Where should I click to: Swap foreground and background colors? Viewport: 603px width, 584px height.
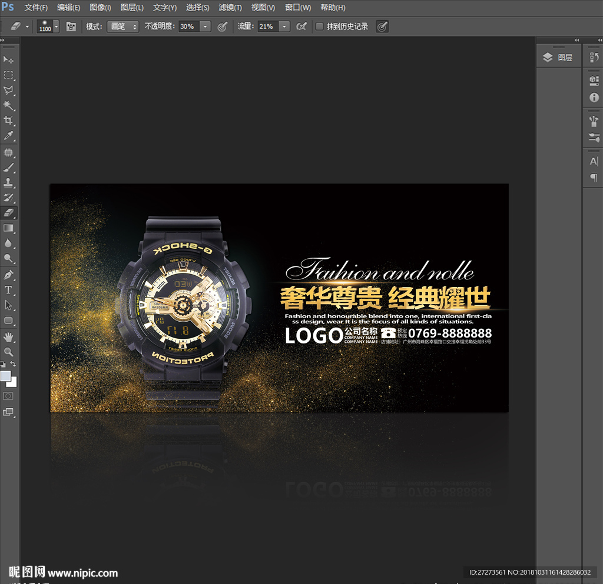point(13,363)
